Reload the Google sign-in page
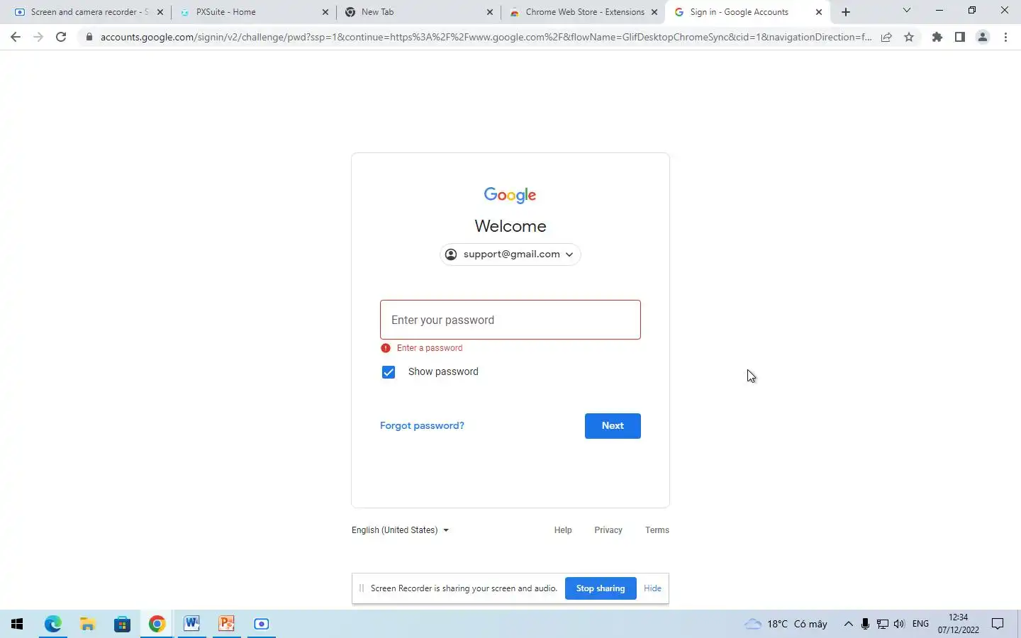Image resolution: width=1021 pixels, height=638 pixels. click(x=61, y=37)
